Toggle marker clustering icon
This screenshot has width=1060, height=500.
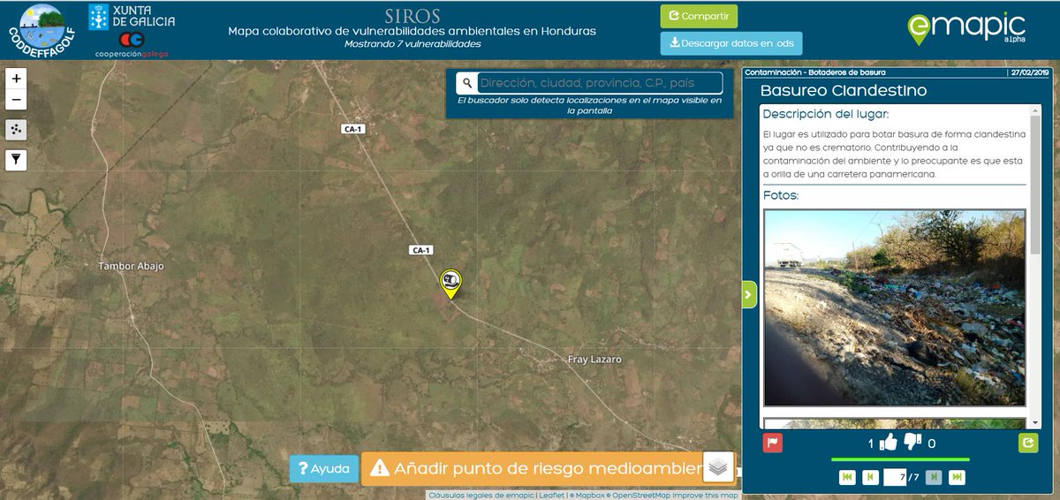pyautogui.click(x=16, y=130)
